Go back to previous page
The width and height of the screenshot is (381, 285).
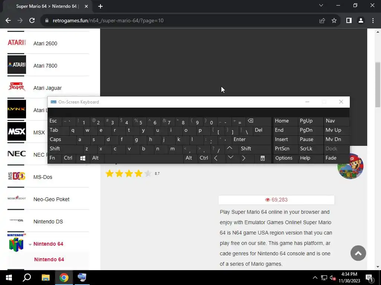(8, 21)
